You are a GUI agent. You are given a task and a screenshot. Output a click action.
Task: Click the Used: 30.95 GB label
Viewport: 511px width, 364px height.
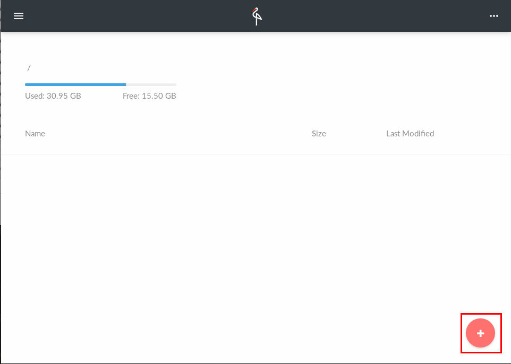(53, 96)
